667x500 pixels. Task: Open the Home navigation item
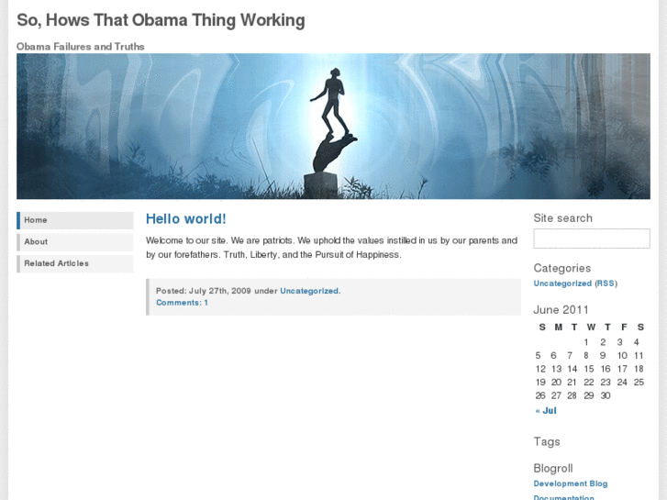[x=75, y=220]
